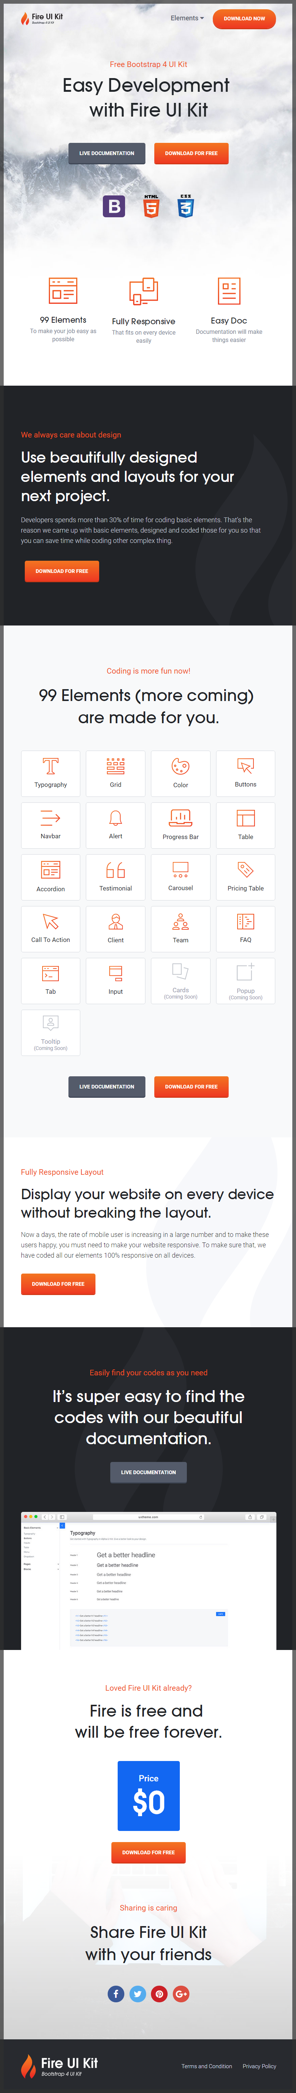The image size is (296, 2093).
Task: Share on Twitter icon
Action: [137, 1994]
